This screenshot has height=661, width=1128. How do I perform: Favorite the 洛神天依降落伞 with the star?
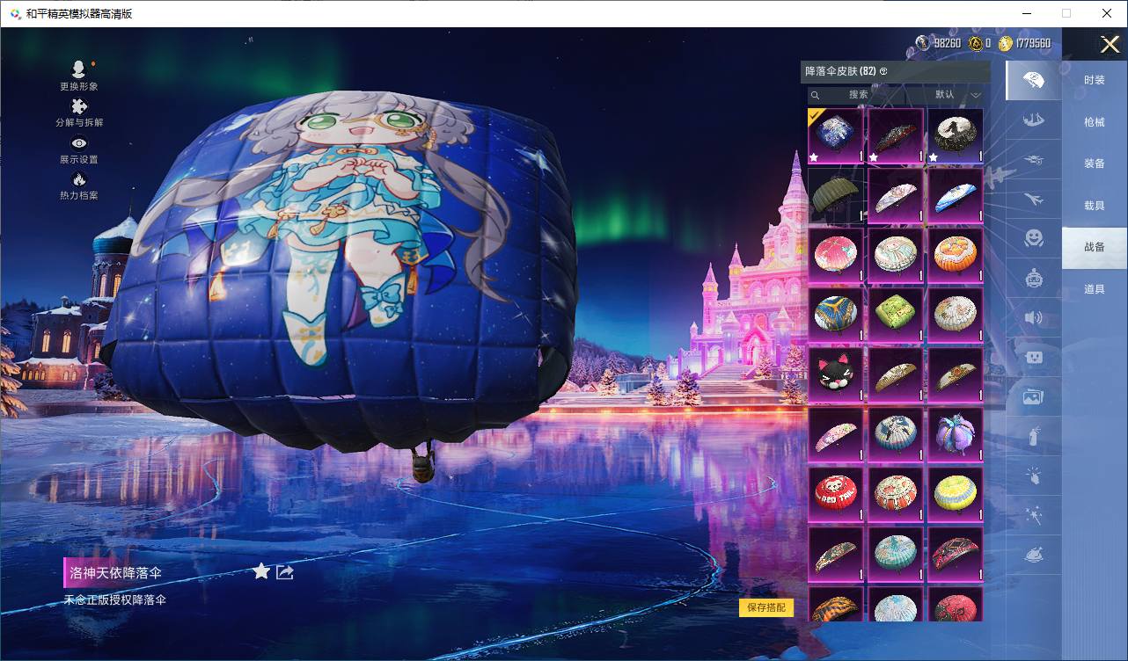[x=261, y=572]
